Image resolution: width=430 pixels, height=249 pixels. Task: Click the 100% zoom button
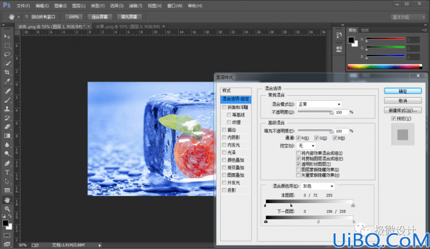[74, 17]
